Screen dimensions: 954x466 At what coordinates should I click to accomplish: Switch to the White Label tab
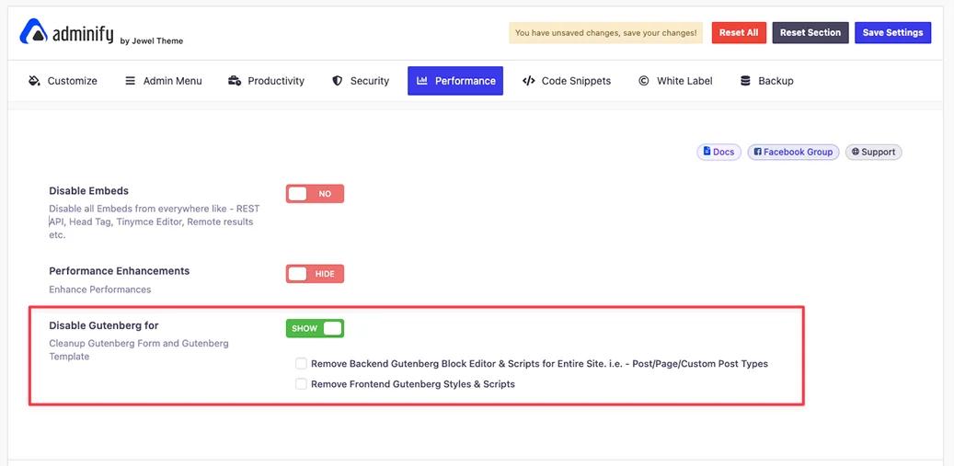point(675,81)
